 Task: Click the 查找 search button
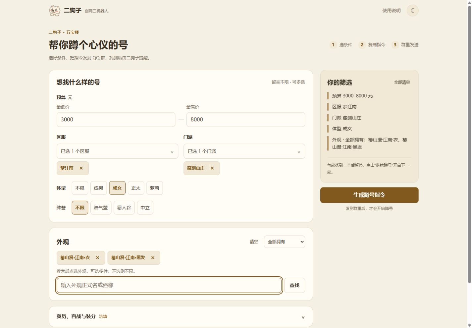[x=294, y=285]
